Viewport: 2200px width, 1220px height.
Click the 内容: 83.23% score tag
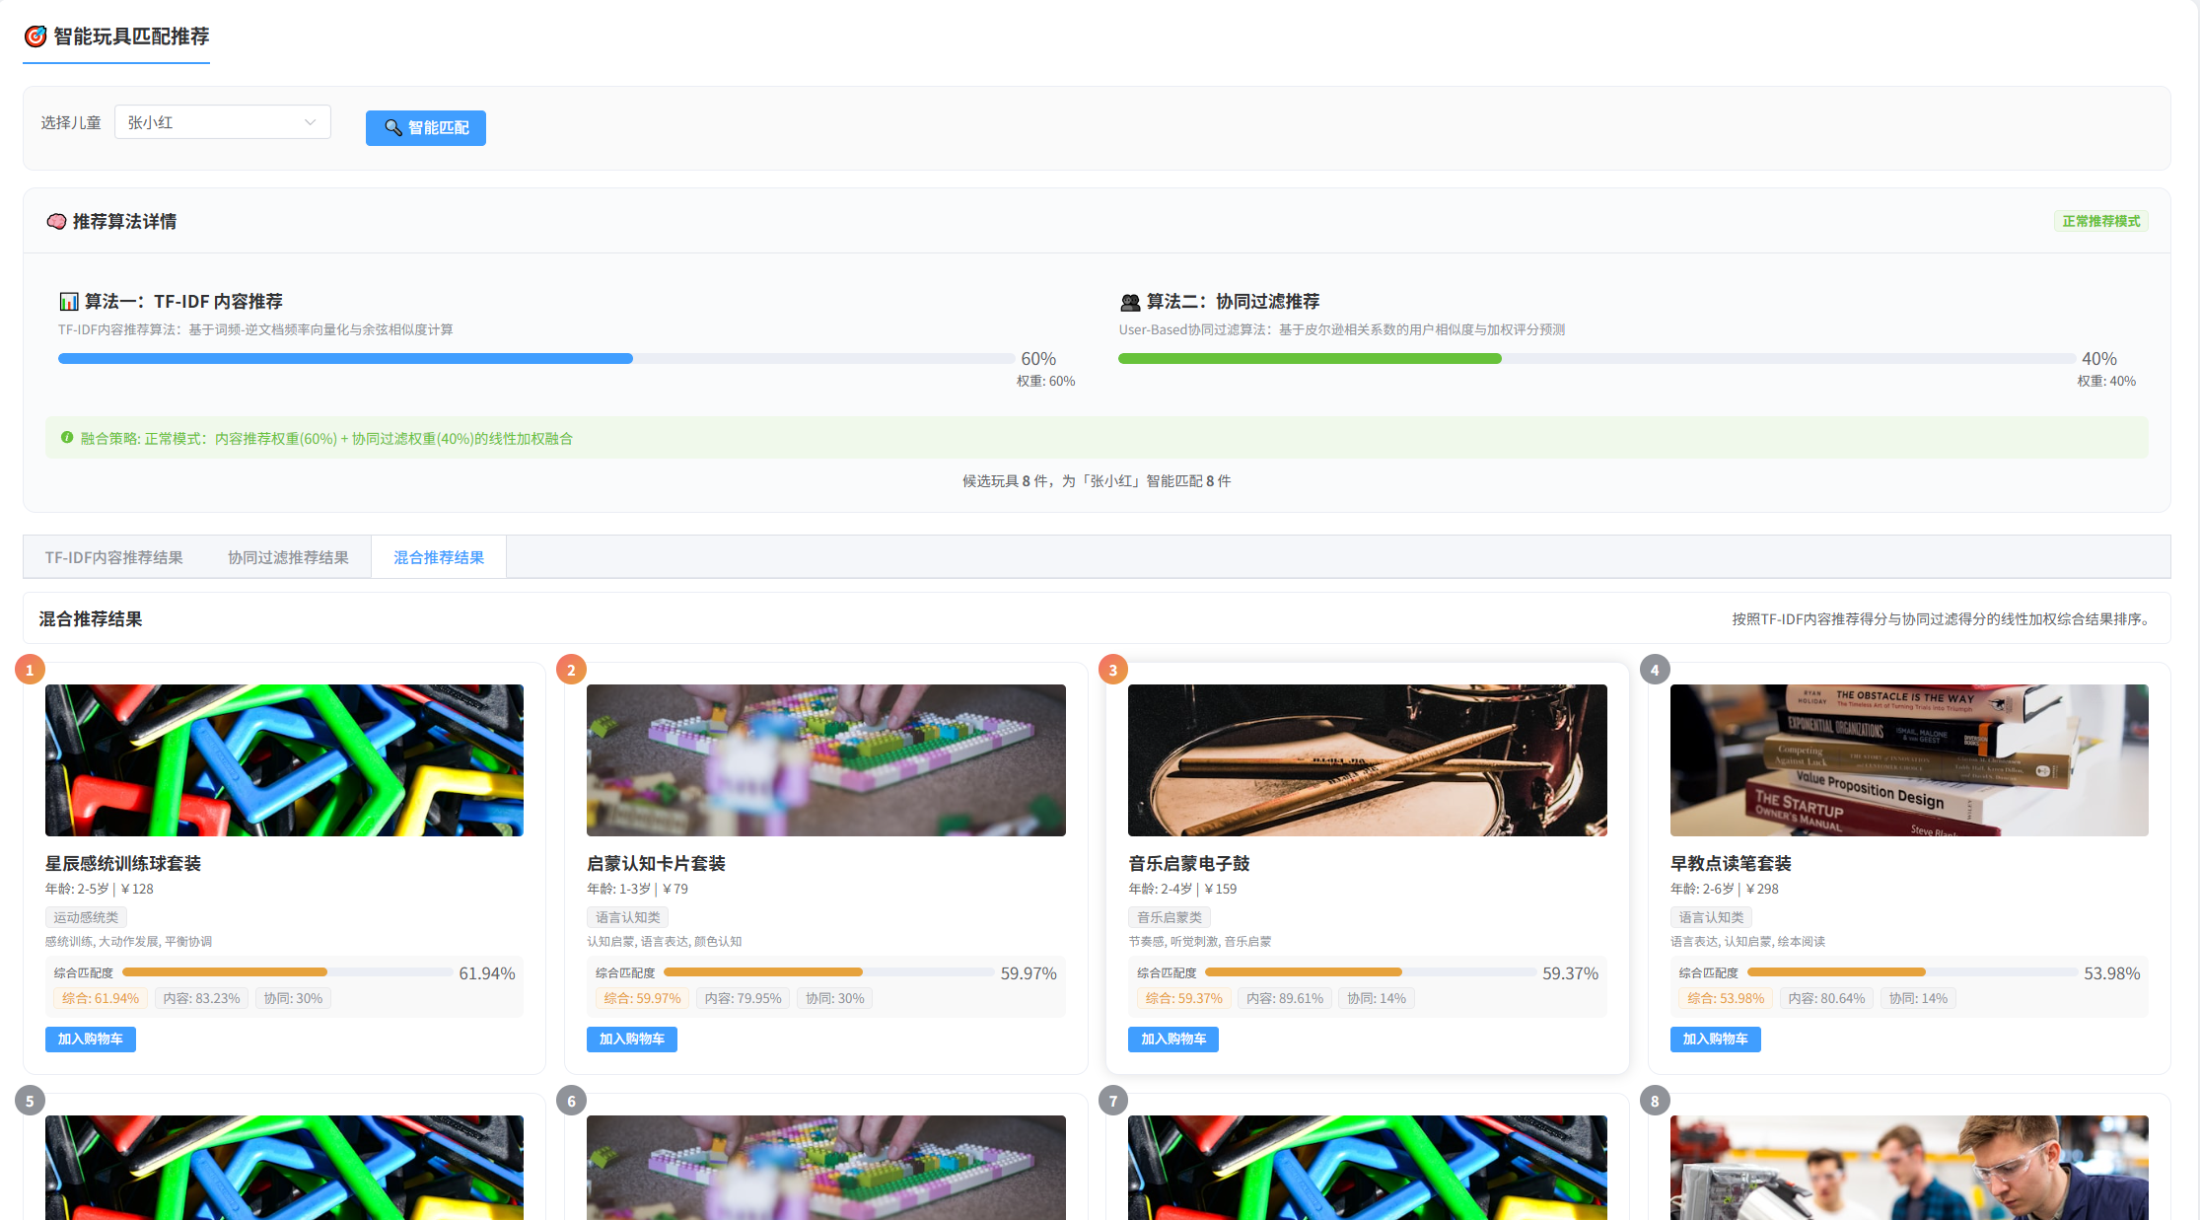pyautogui.click(x=202, y=998)
